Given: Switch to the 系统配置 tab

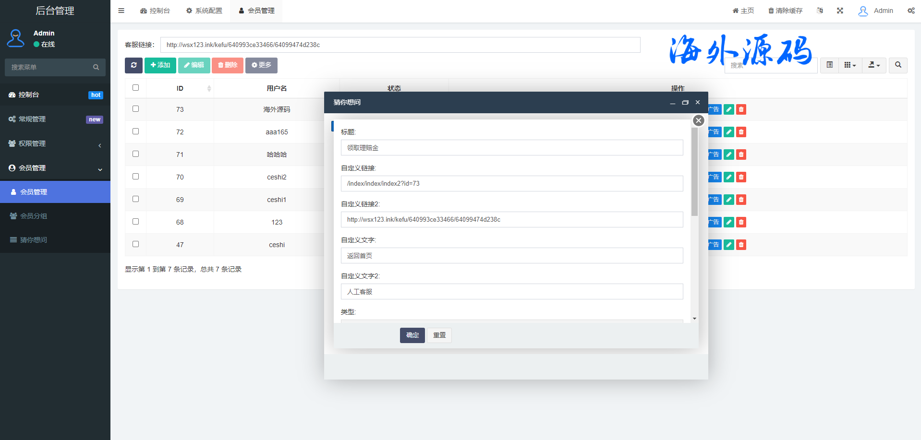Looking at the screenshot, I should click(x=204, y=11).
